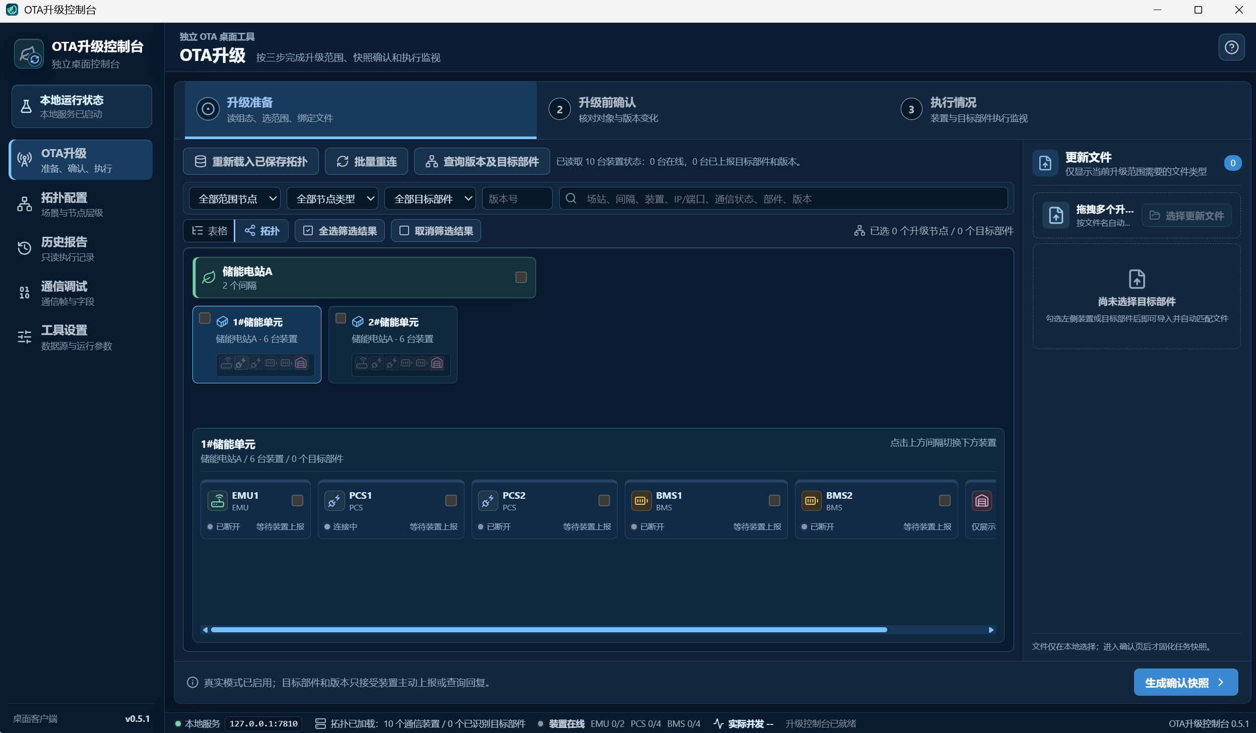This screenshot has height=733, width=1256.
Task: Click 查询版本及目标部件 button
Action: coord(482,161)
